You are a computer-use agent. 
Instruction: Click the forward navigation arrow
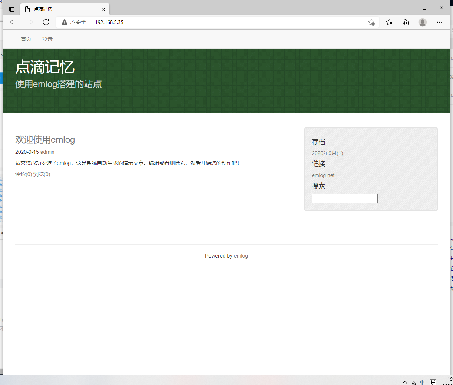(30, 22)
